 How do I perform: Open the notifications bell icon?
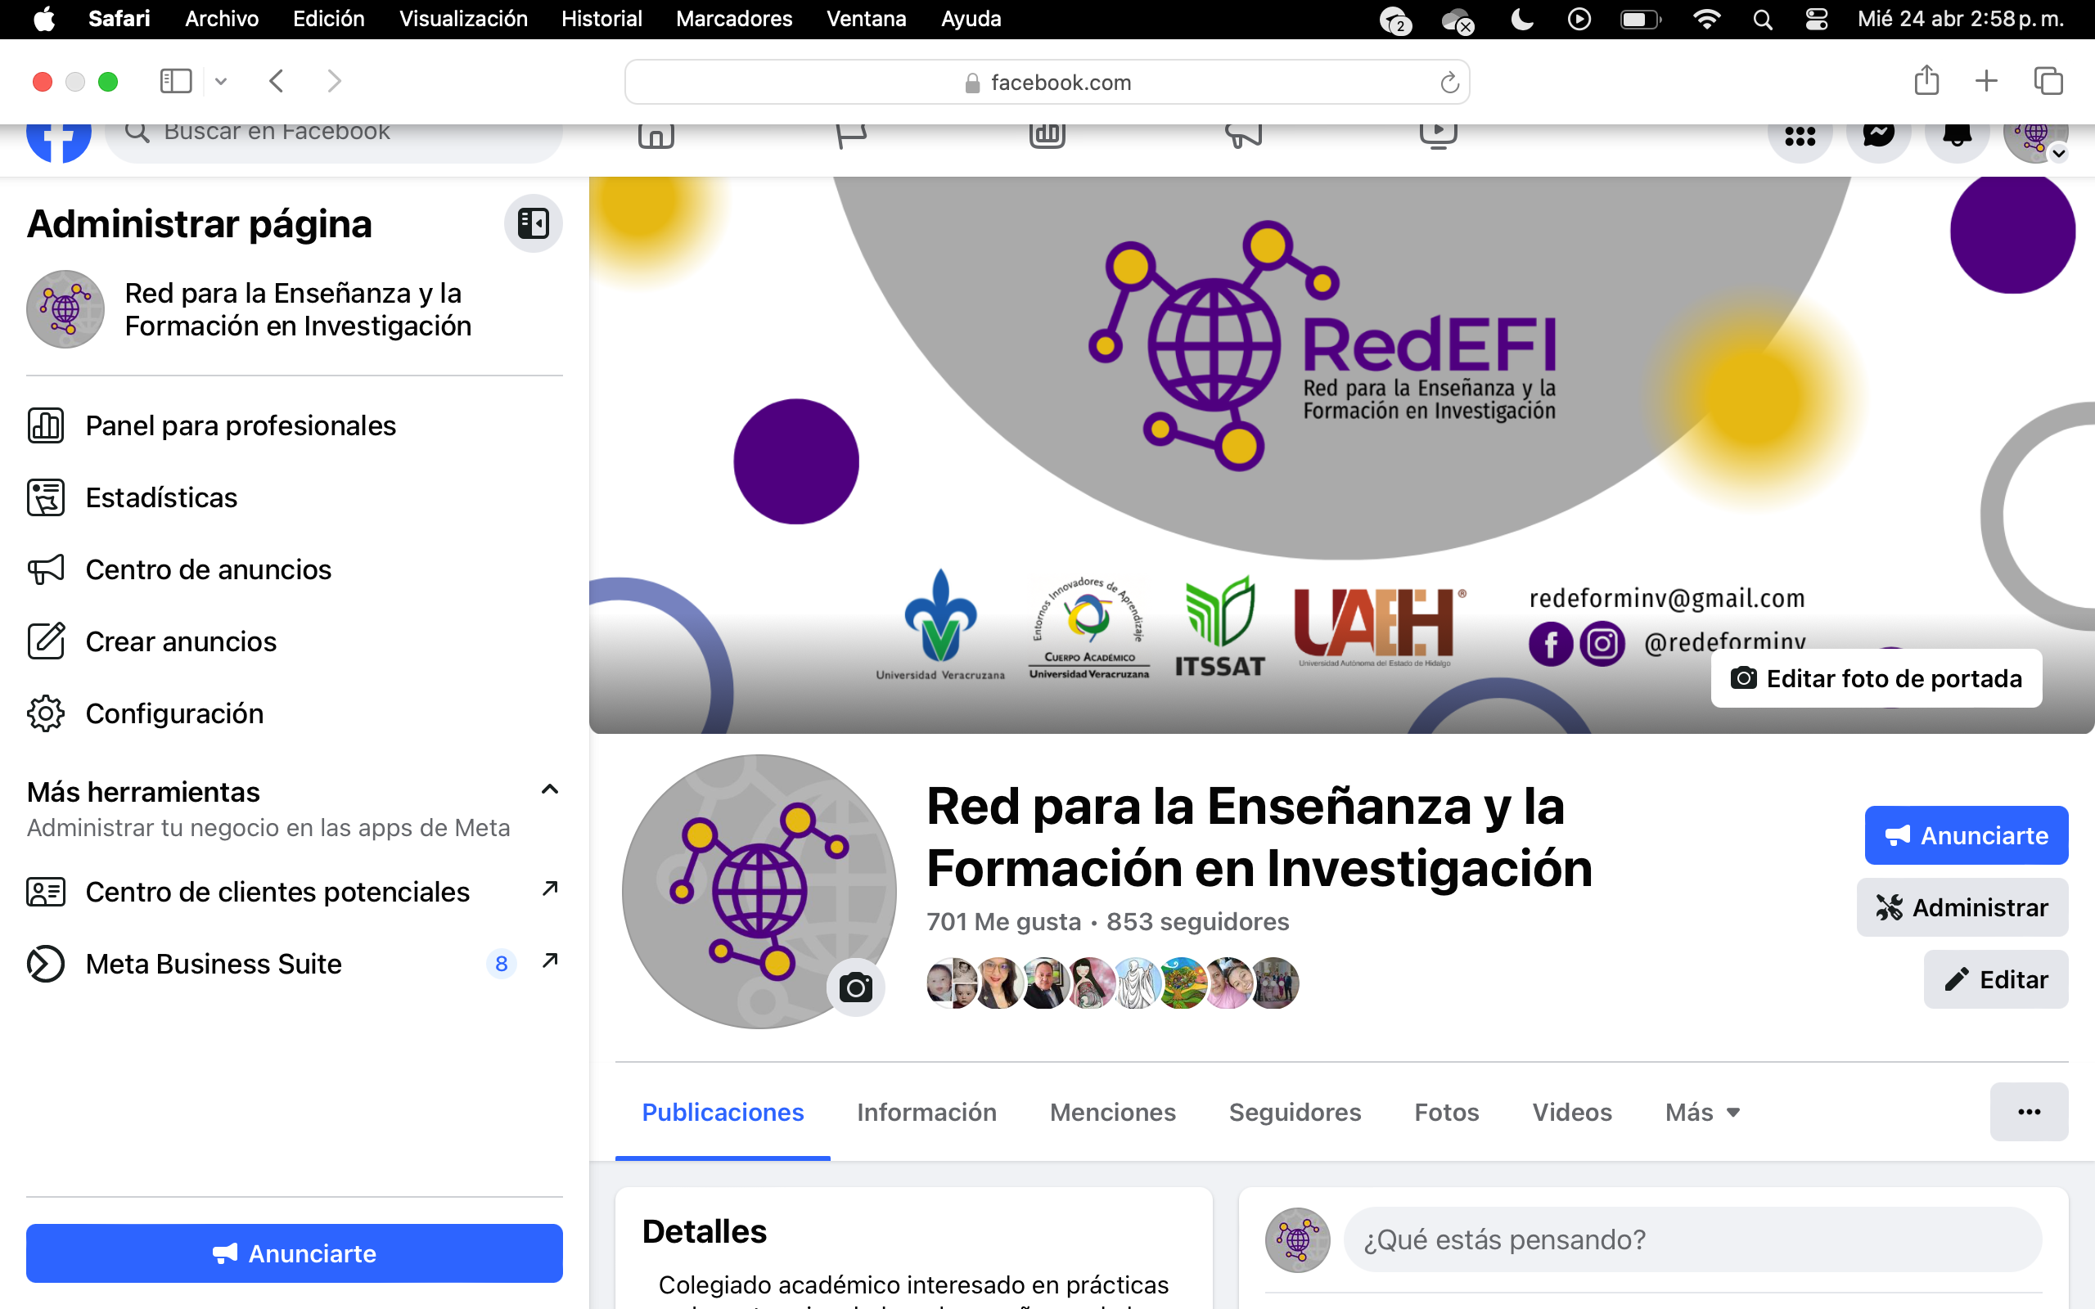[1957, 136]
